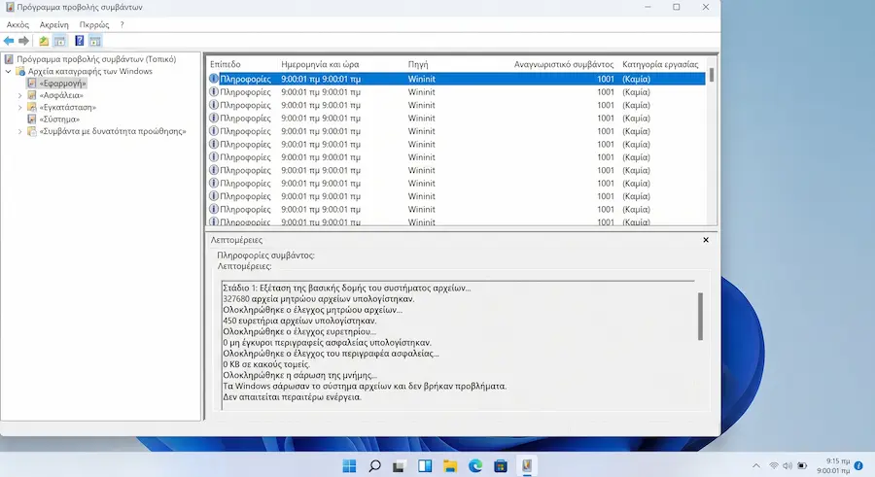Open the ? help menu
Image resolution: width=875 pixels, height=477 pixels.
(122, 24)
